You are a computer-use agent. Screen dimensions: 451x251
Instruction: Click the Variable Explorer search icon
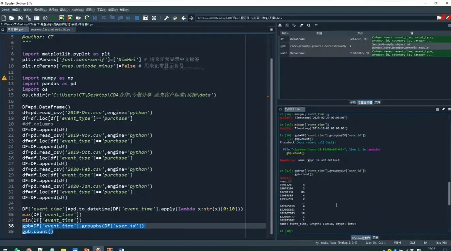[308, 25]
